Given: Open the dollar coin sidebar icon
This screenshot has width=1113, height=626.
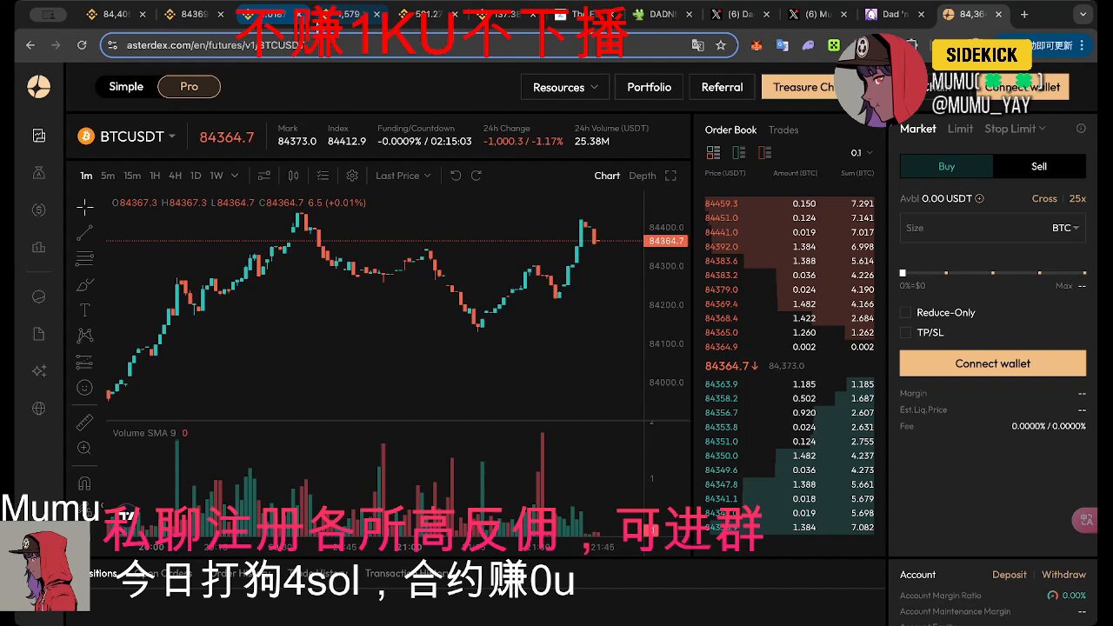Looking at the screenshot, I should tap(38, 210).
